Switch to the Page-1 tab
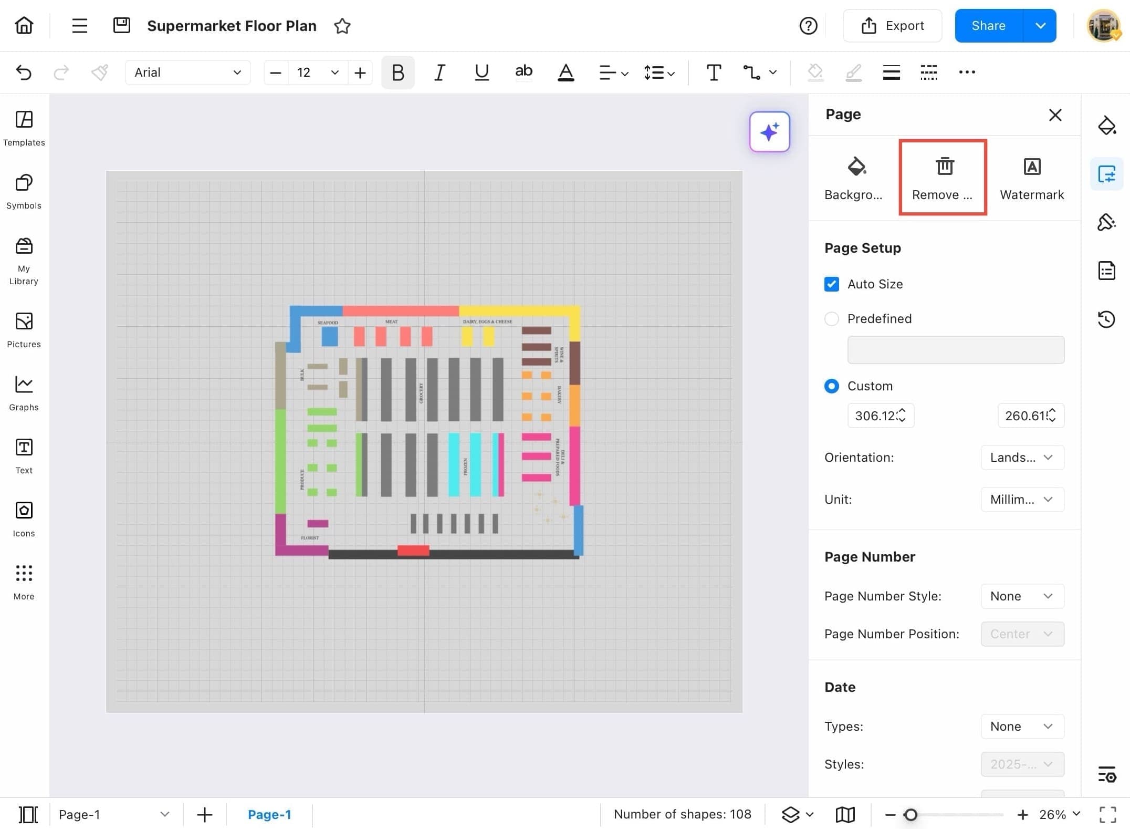 (x=269, y=814)
